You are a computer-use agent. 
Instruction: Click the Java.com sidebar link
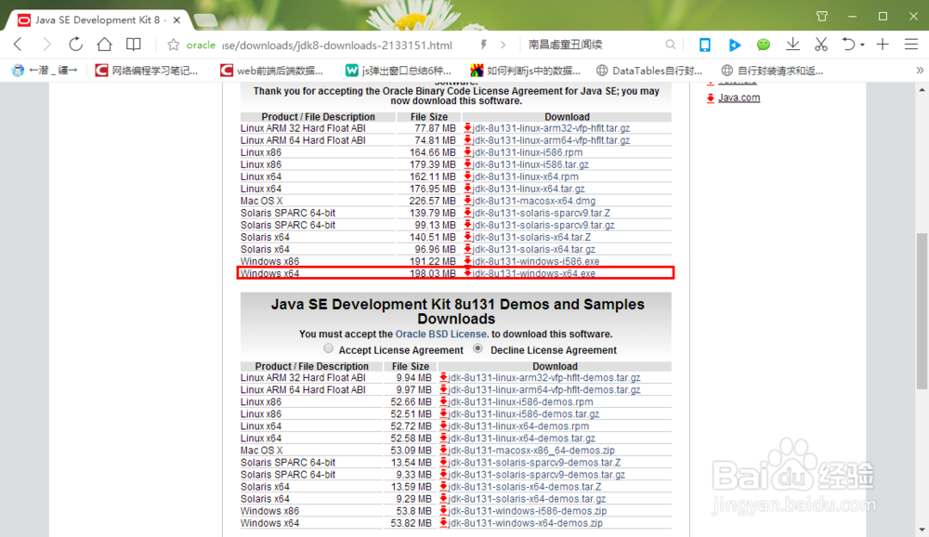click(x=739, y=98)
